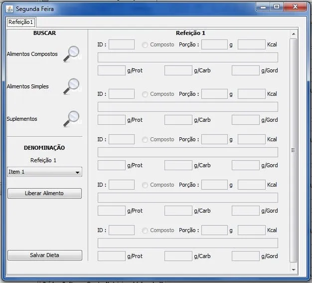This screenshot has height=283, width=312.
Task: Click the scrollbar up arrow
Action: tap(293, 34)
